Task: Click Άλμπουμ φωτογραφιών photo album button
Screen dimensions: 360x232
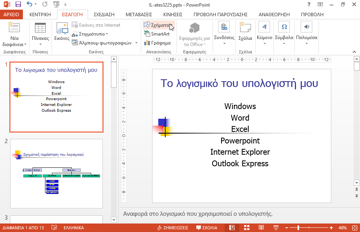Action: (x=102, y=43)
